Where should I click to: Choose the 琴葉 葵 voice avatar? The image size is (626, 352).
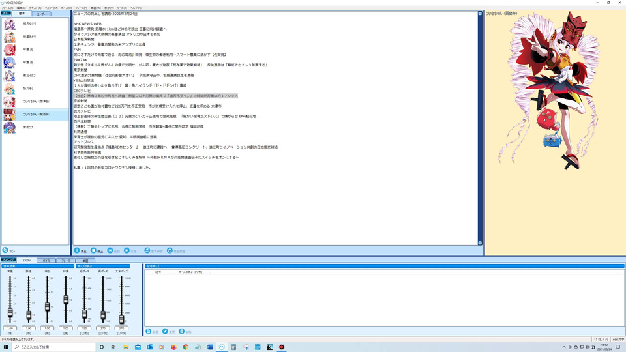(10, 63)
